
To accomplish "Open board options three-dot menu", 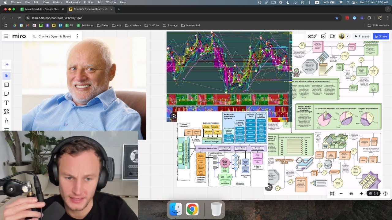I will pyautogui.click(x=77, y=36).
